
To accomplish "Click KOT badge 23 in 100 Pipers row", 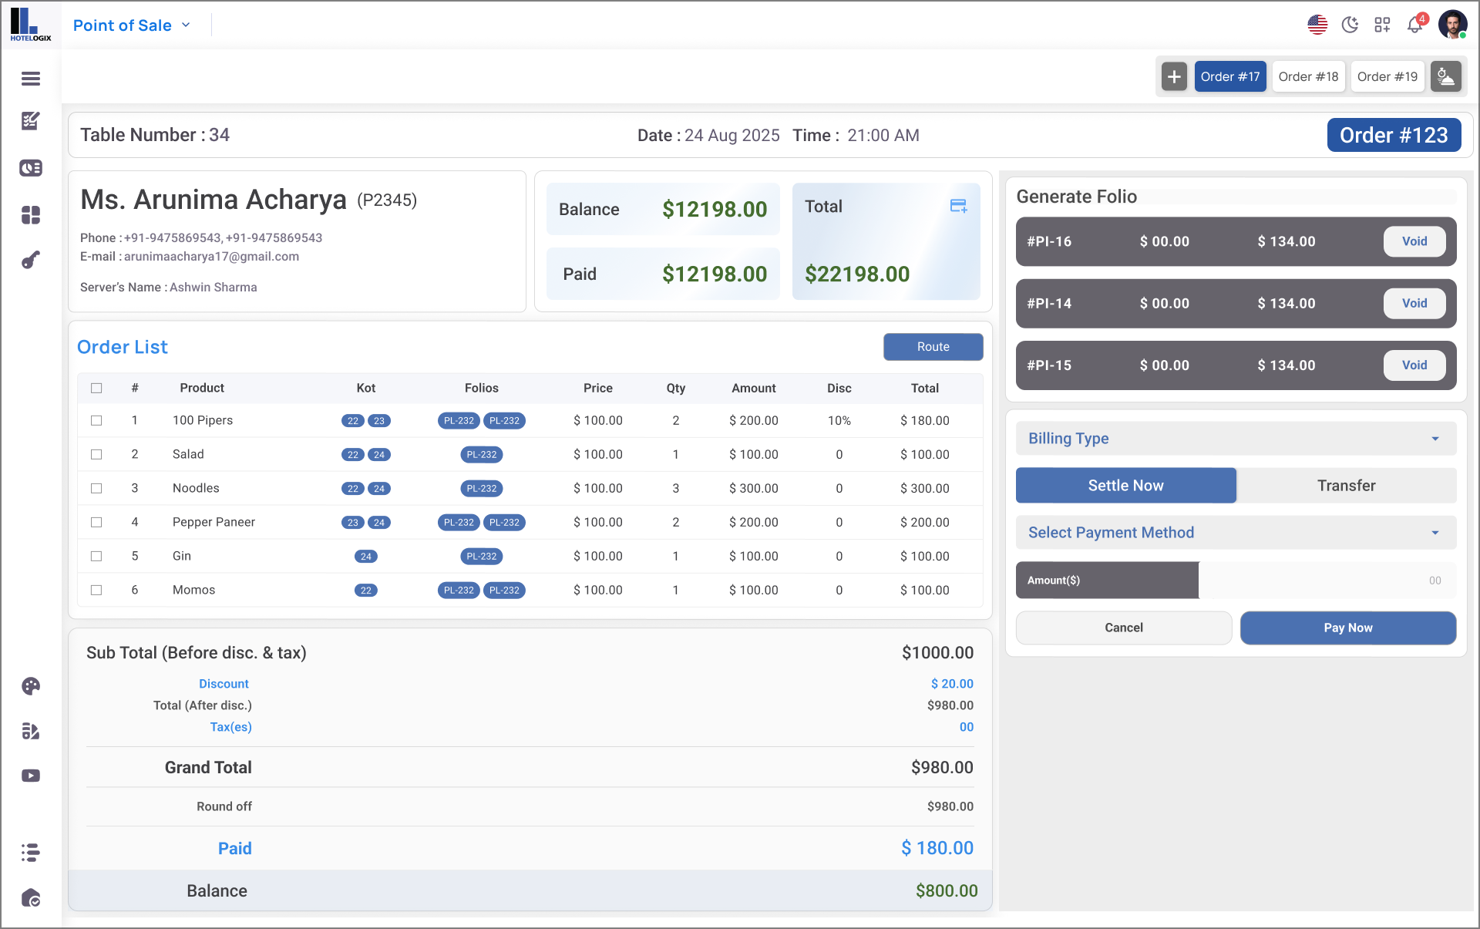I will 379,421.
